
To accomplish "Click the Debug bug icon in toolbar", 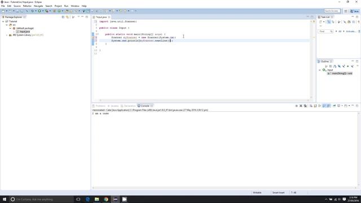I will coord(33,11).
